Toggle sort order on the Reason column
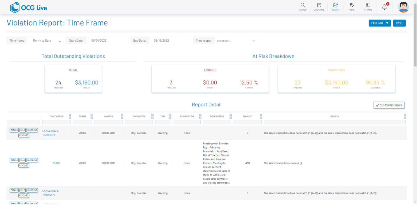Screen dimensions: 417x205 pos(405,116)
